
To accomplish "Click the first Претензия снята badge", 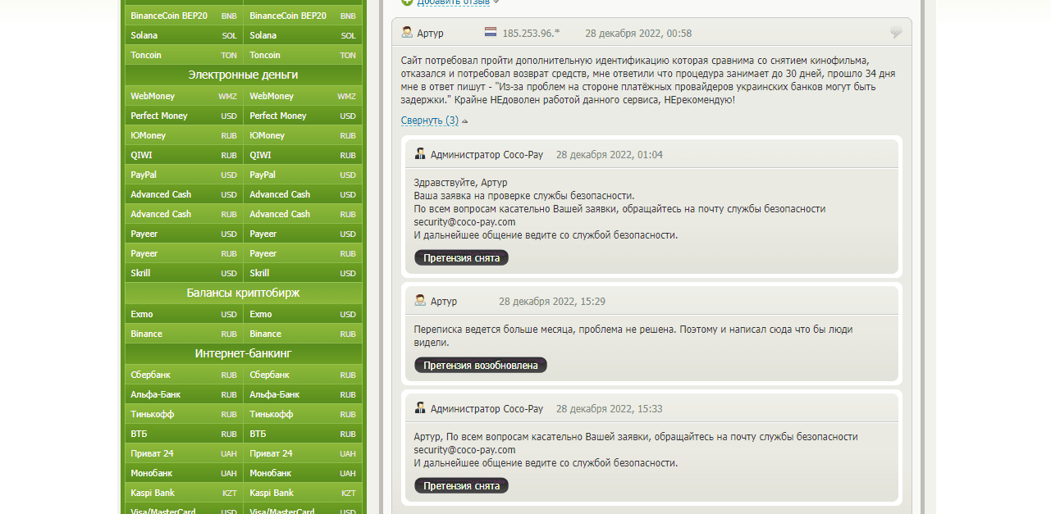I will [x=461, y=257].
